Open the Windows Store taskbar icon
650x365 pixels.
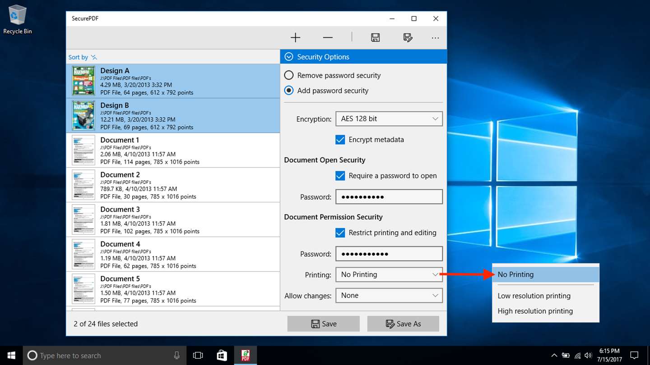(222, 355)
